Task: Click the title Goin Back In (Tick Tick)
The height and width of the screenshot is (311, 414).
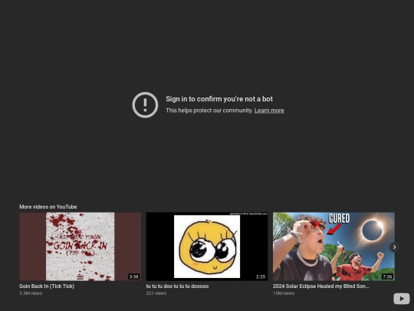Action: tap(47, 286)
